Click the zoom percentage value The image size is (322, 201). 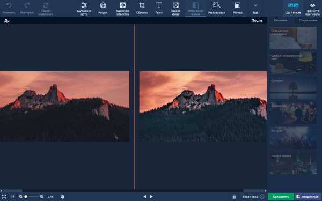click(50, 197)
